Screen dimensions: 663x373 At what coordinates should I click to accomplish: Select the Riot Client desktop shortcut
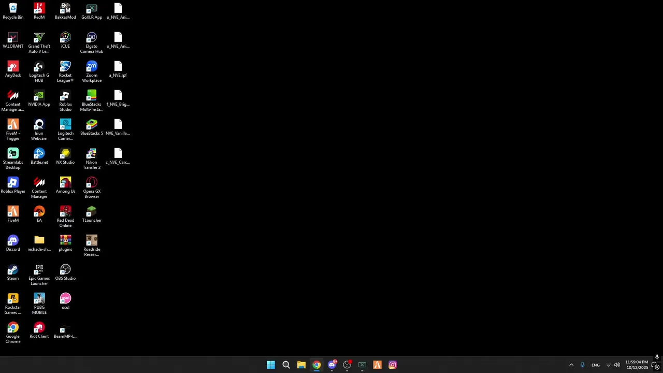39,331
